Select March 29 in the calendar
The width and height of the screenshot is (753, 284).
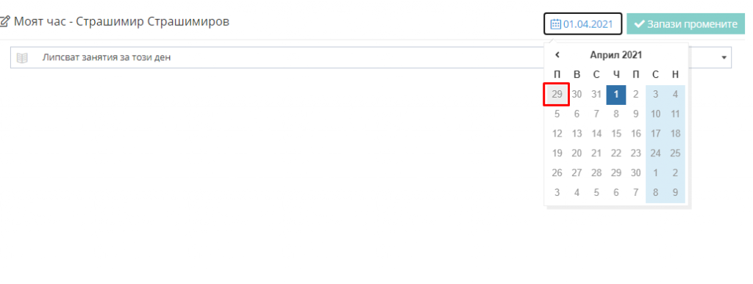pos(557,95)
